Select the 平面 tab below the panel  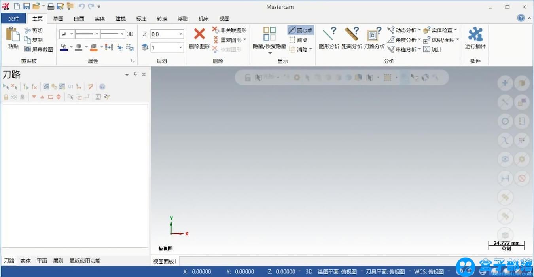click(x=42, y=261)
